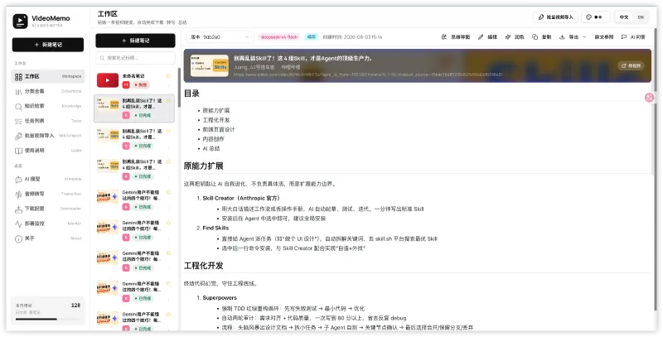
Task: Select the highlighted 别再乱装Skill了 note card
Action: tap(134, 108)
